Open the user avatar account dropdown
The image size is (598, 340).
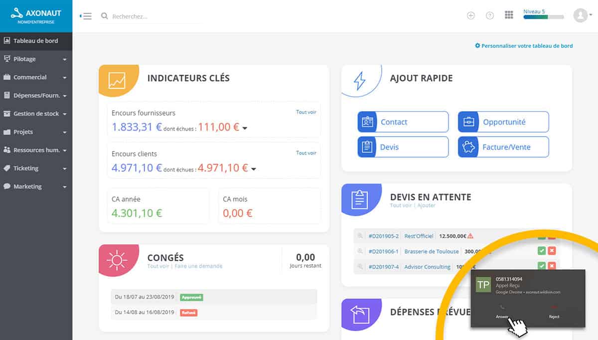tap(582, 15)
